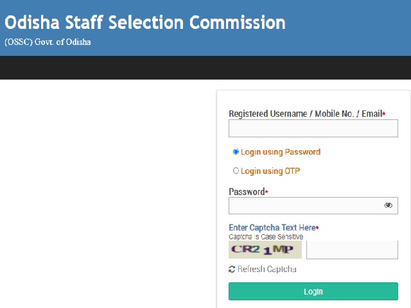
Task: Click the Password field label
Action: coord(247,192)
